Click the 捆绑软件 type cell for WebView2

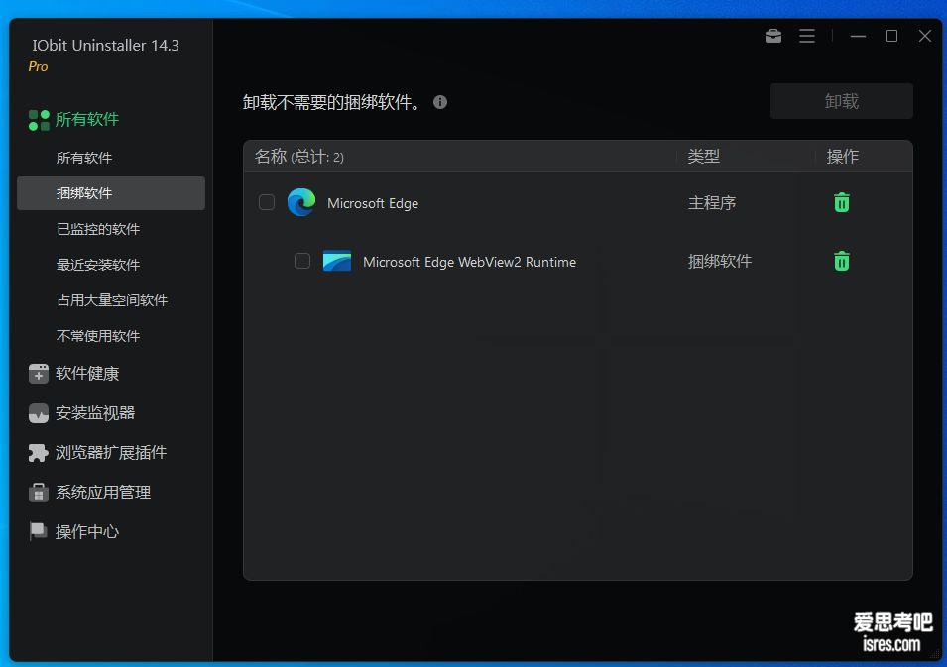720,262
